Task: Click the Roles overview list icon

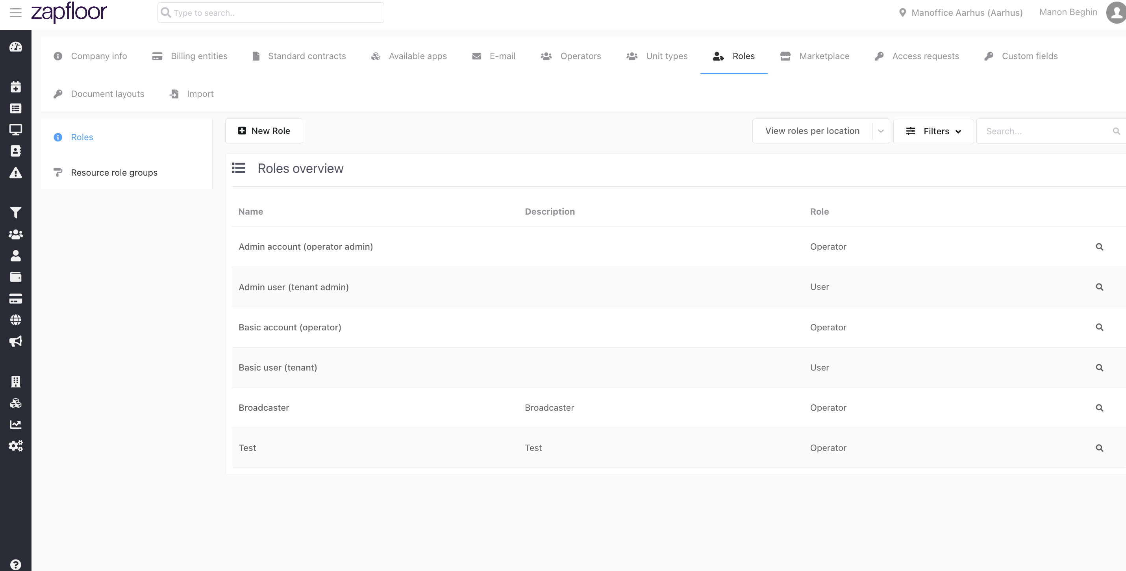Action: tap(238, 168)
